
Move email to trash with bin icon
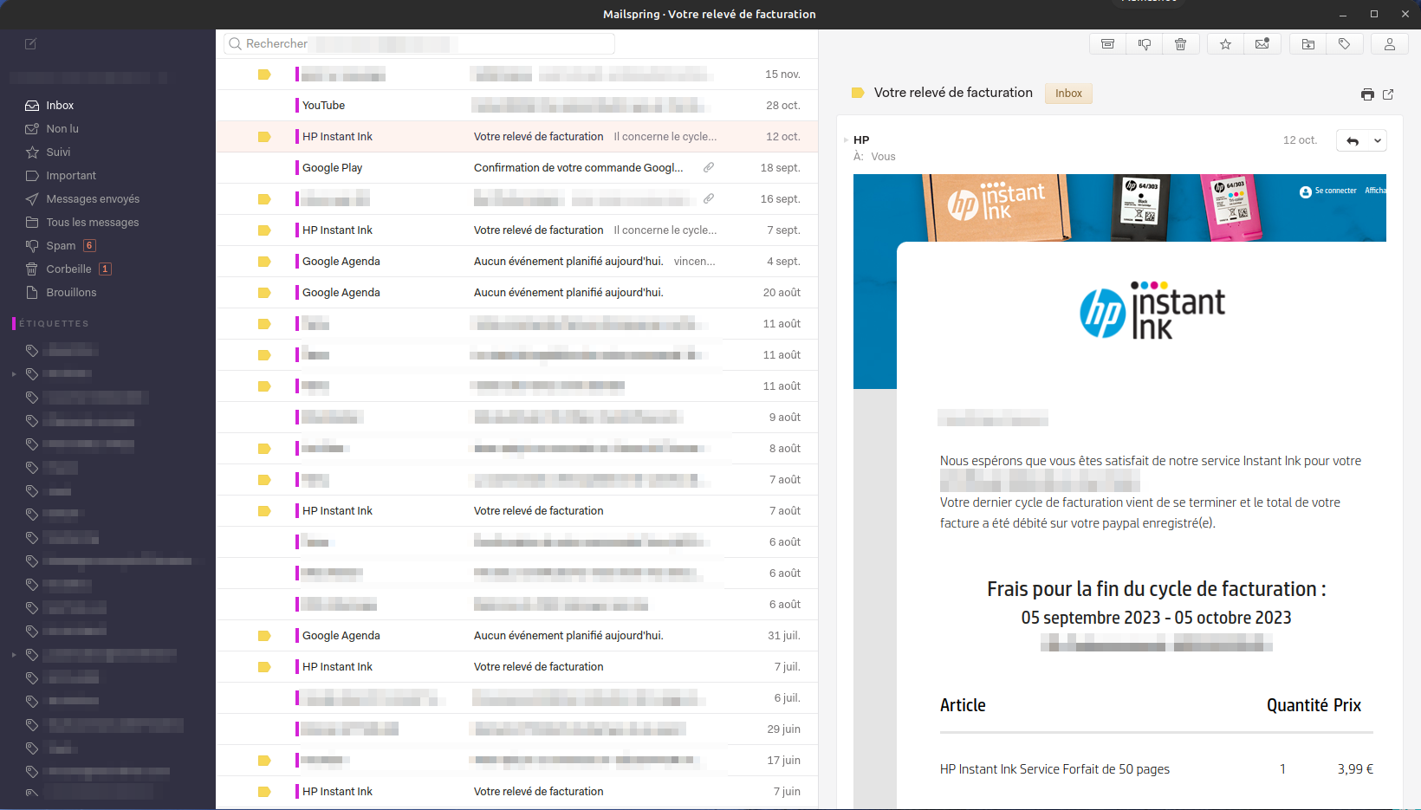1180,44
